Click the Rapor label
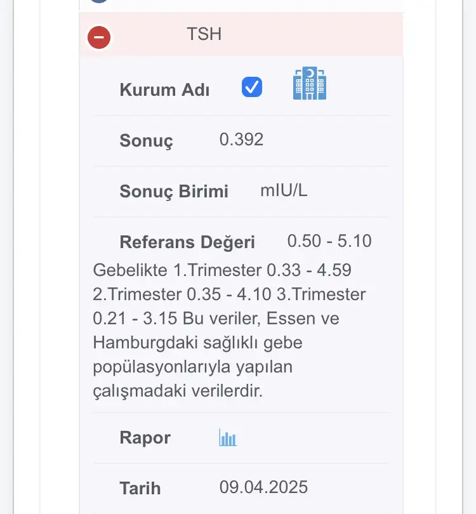The height and width of the screenshot is (514, 476). click(x=145, y=438)
